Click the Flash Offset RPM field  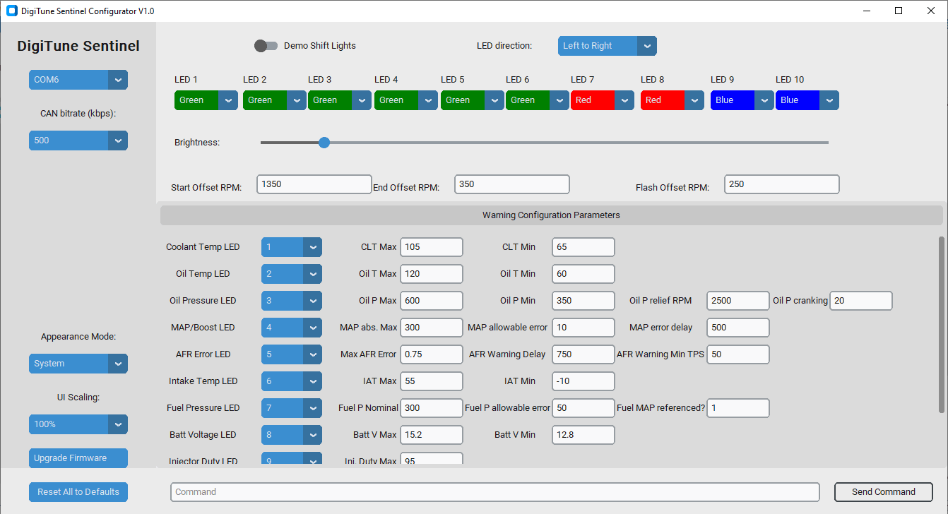[782, 184]
